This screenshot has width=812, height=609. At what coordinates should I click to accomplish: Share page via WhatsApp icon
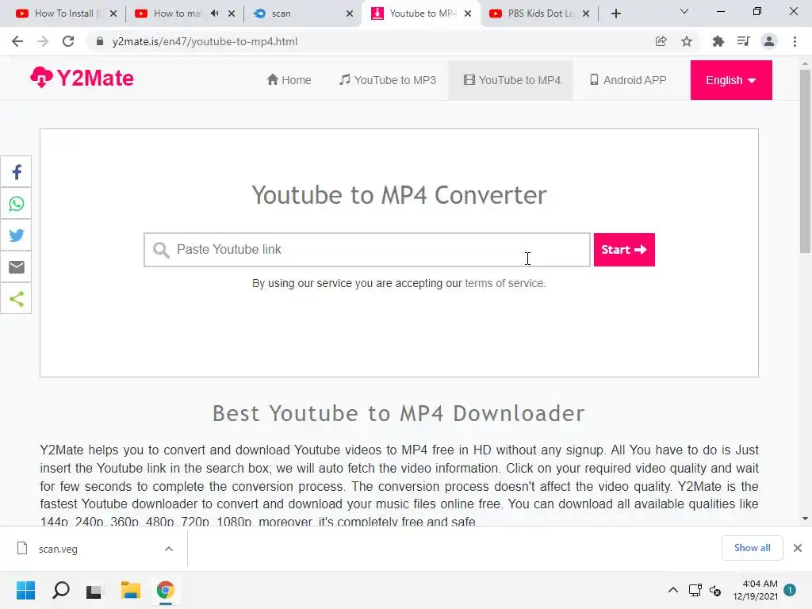coord(17,204)
